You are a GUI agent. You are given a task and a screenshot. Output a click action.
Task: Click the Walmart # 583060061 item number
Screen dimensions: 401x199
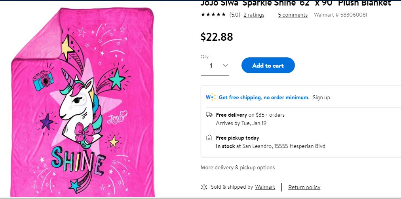pos(340,15)
